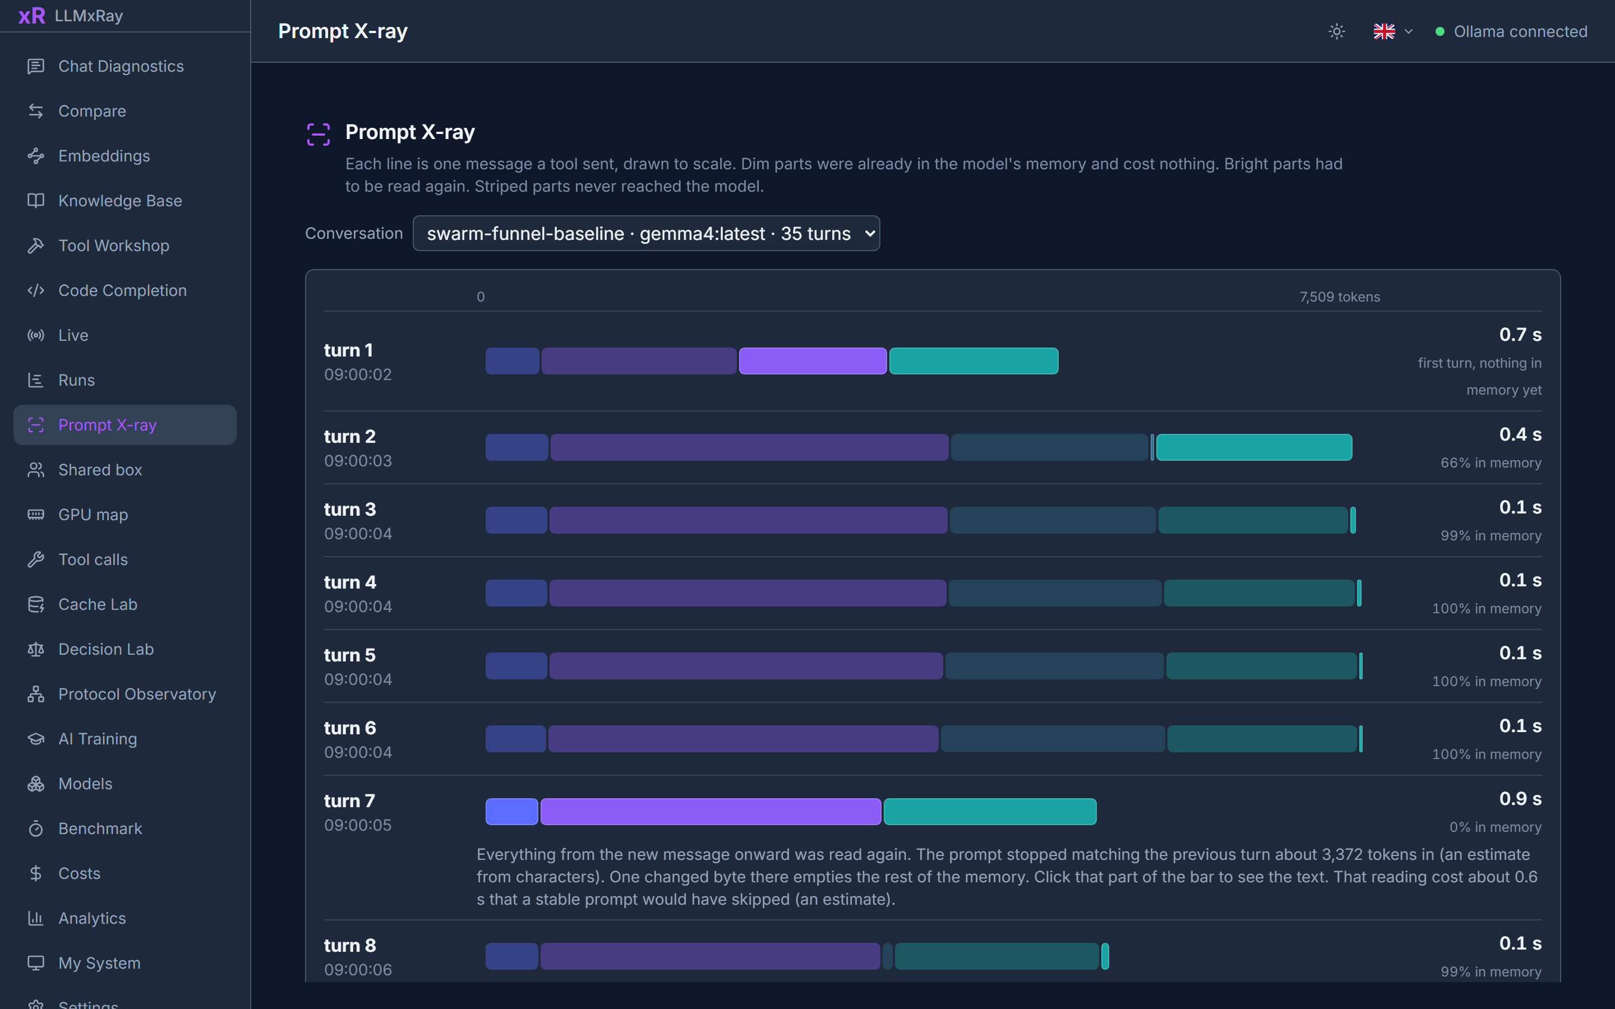Image resolution: width=1615 pixels, height=1009 pixels.
Task: Click the Compare arrows icon
Action: click(x=36, y=111)
